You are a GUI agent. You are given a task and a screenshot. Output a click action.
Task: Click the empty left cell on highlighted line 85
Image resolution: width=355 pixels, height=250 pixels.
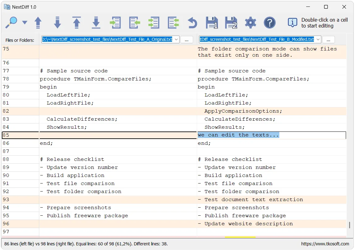tap(118, 135)
